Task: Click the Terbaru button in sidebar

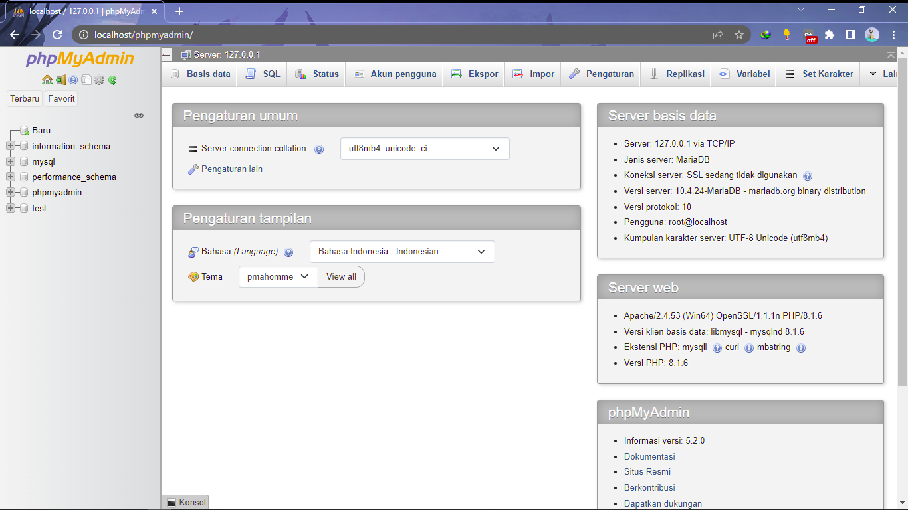Action: [24, 98]
